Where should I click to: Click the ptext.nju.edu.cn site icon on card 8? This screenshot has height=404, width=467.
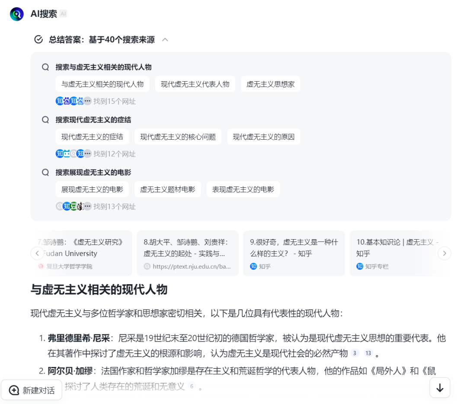(147, 266)
